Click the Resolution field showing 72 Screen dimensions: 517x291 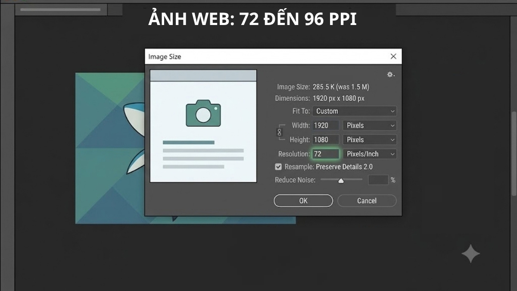326,154
